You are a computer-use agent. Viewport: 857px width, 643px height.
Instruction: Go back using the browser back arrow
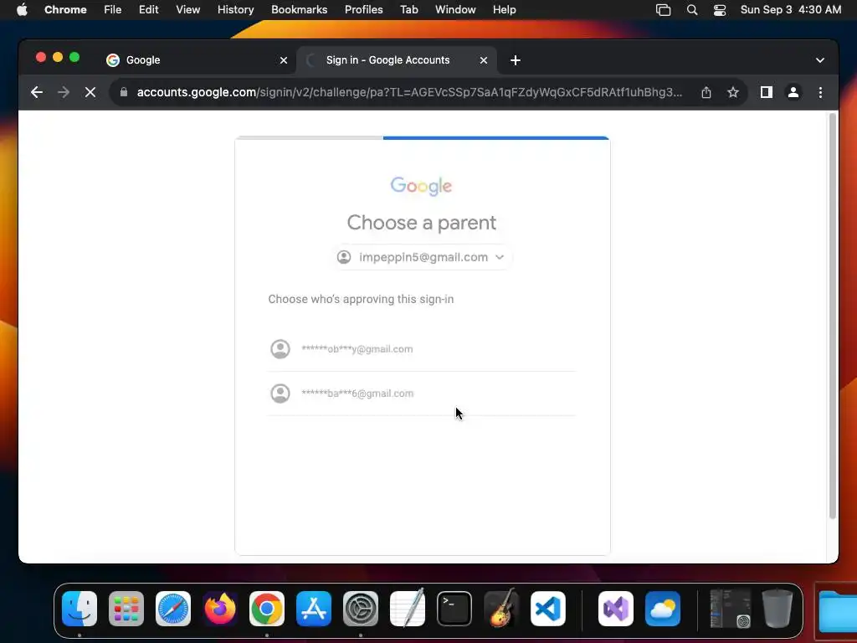(x=37, y=92)
